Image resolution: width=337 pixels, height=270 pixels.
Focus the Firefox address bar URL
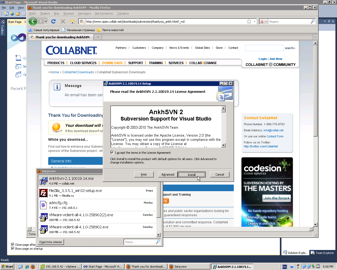(165, 21)
